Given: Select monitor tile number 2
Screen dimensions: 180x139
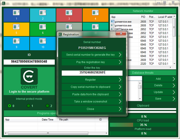Looking at the screenshot, I should coord(43,15).
